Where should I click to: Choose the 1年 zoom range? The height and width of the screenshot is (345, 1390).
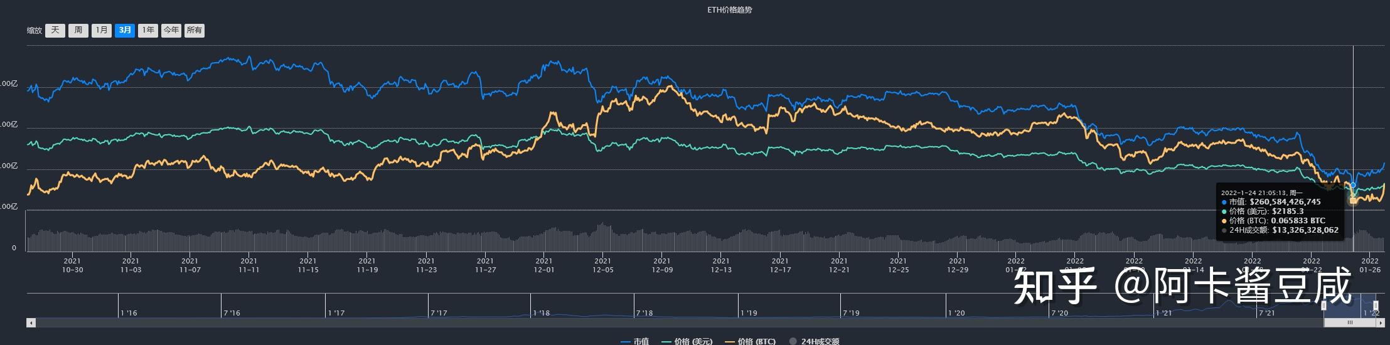click(x=148, y=30)
